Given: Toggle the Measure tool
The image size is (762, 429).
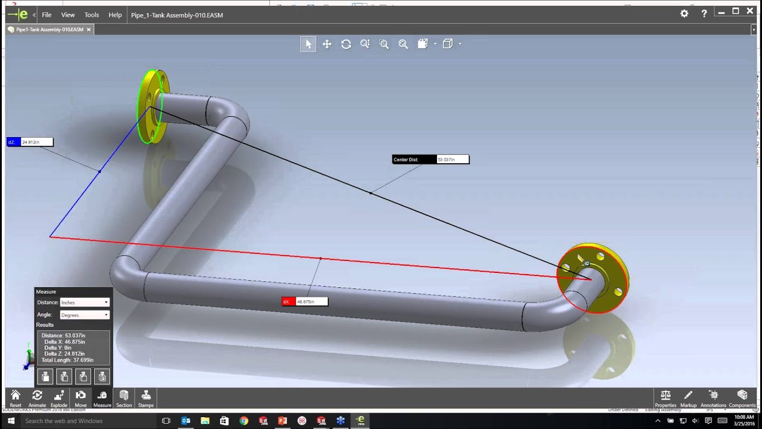Looking at the screenshot, I should (102, 399).
